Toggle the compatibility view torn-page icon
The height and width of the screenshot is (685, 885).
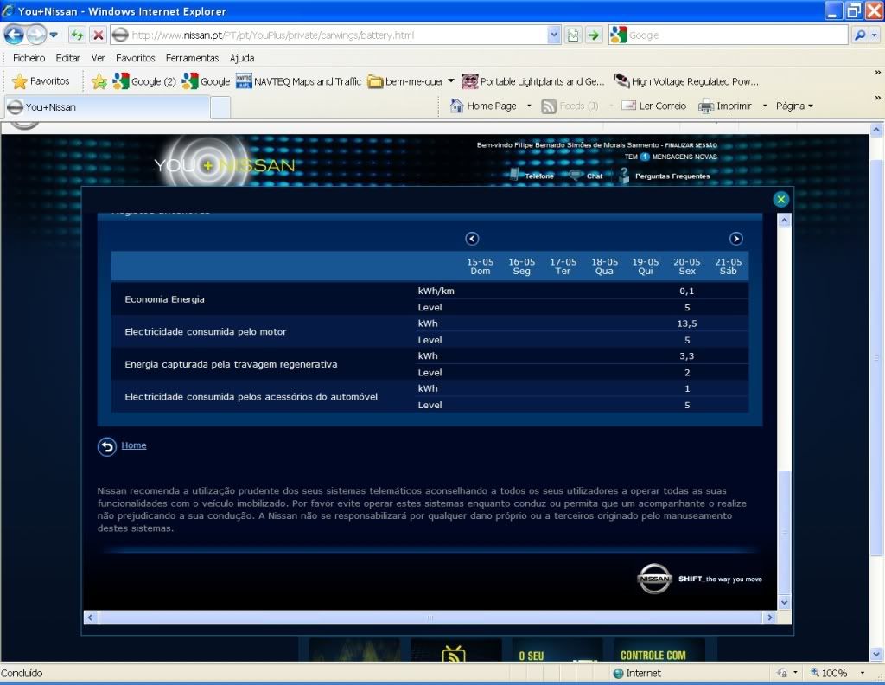(x=573, y=35)
